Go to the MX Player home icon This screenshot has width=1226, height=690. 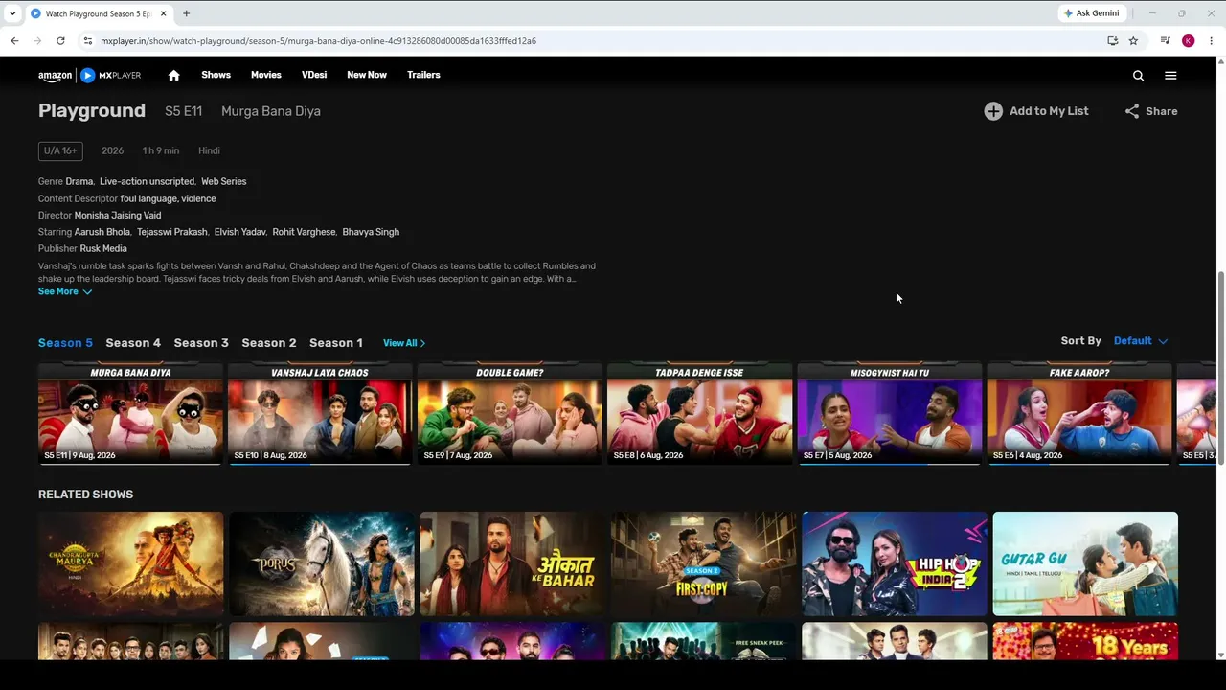[x=173, y=75]
